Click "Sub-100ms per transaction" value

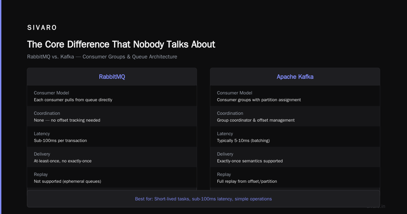click(60, 141)
